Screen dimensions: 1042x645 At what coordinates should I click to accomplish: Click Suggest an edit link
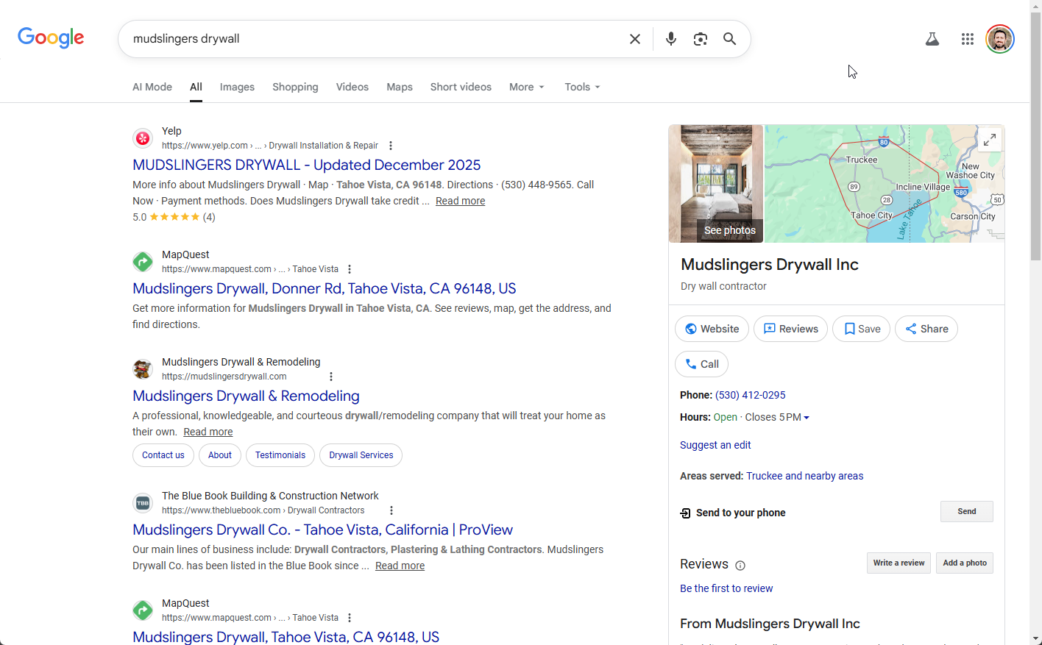pos(715,445)
